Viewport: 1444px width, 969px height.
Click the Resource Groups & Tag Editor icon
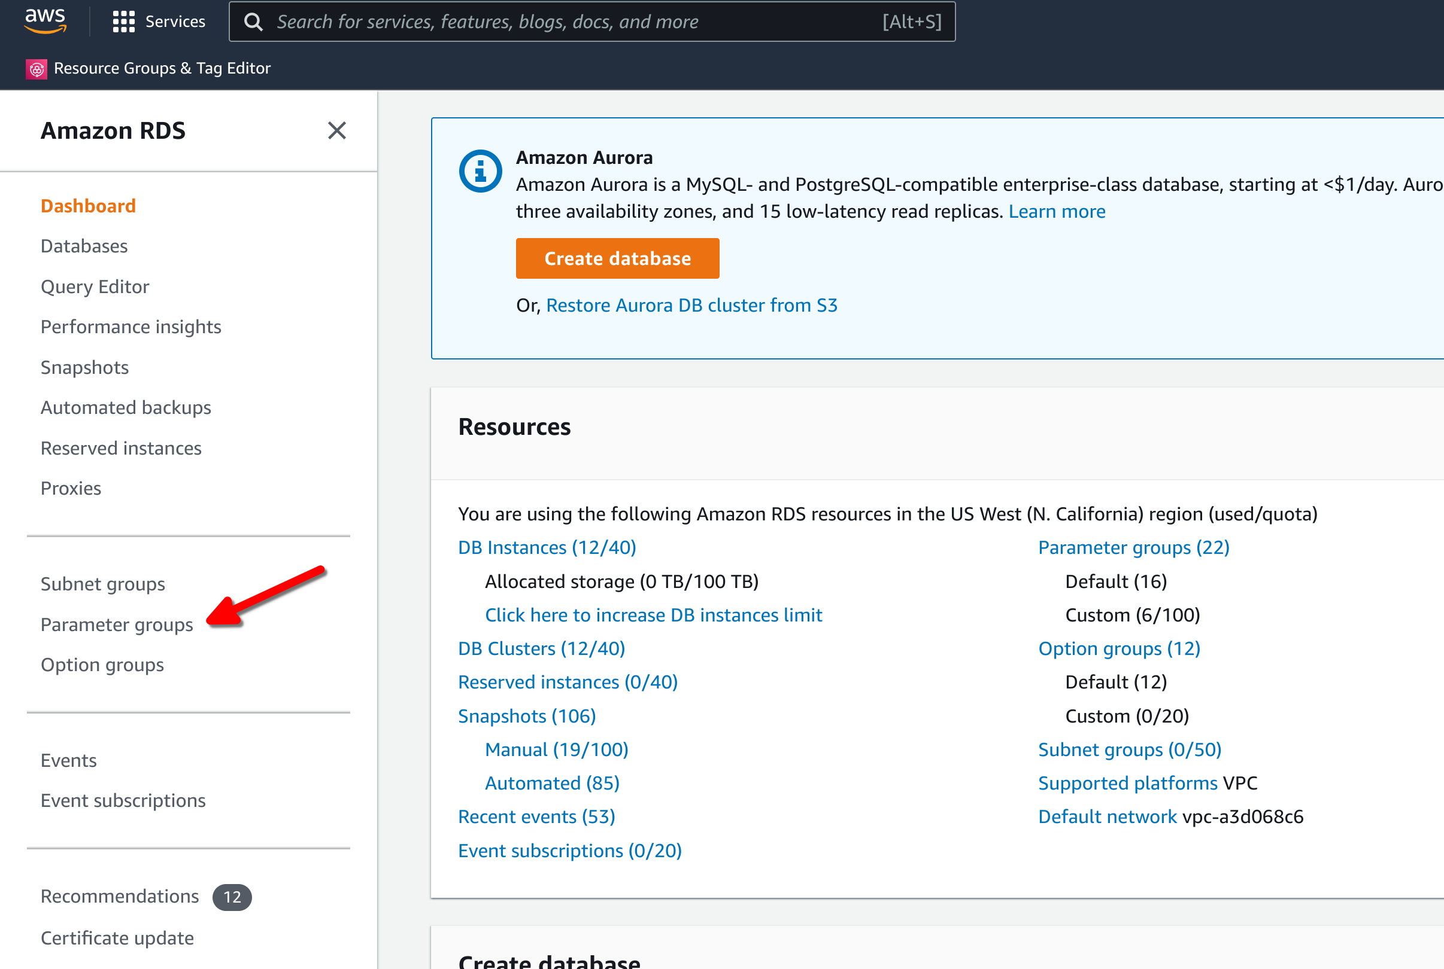(37, 69)
